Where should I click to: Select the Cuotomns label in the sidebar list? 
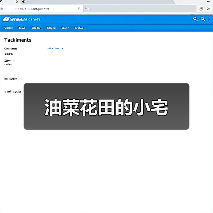pyautogui.click(x=11, y=49)
